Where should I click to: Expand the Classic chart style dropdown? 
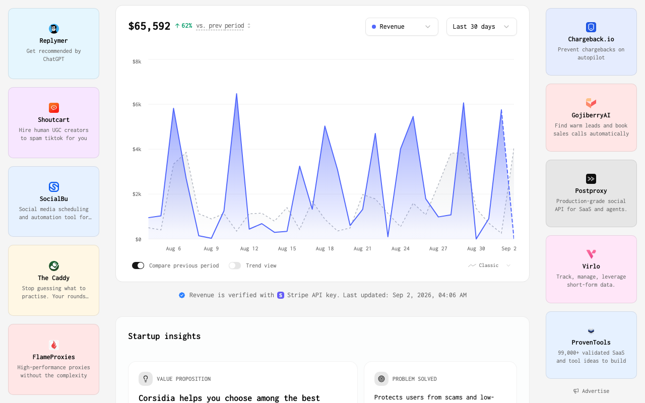[x=489, y=265]
